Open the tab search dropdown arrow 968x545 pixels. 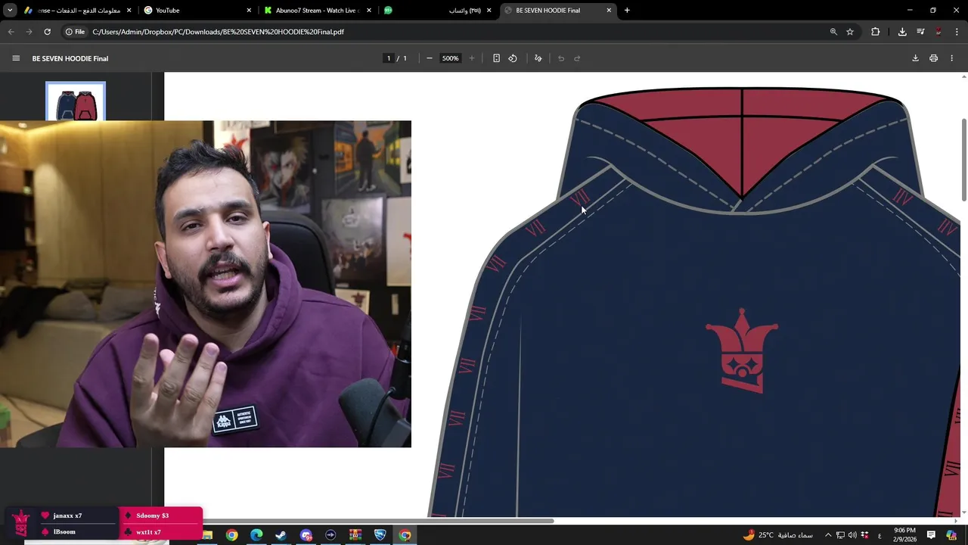click(x=10, y=11)
